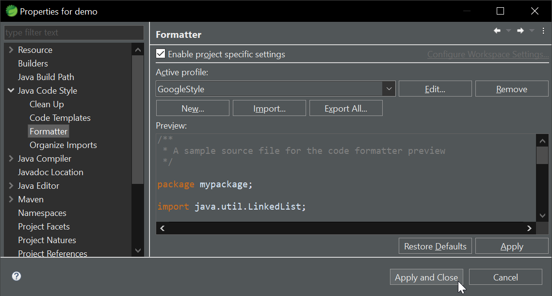Expand the Maven tree node
The image size is (552, 296).
[x=11, y=199]
